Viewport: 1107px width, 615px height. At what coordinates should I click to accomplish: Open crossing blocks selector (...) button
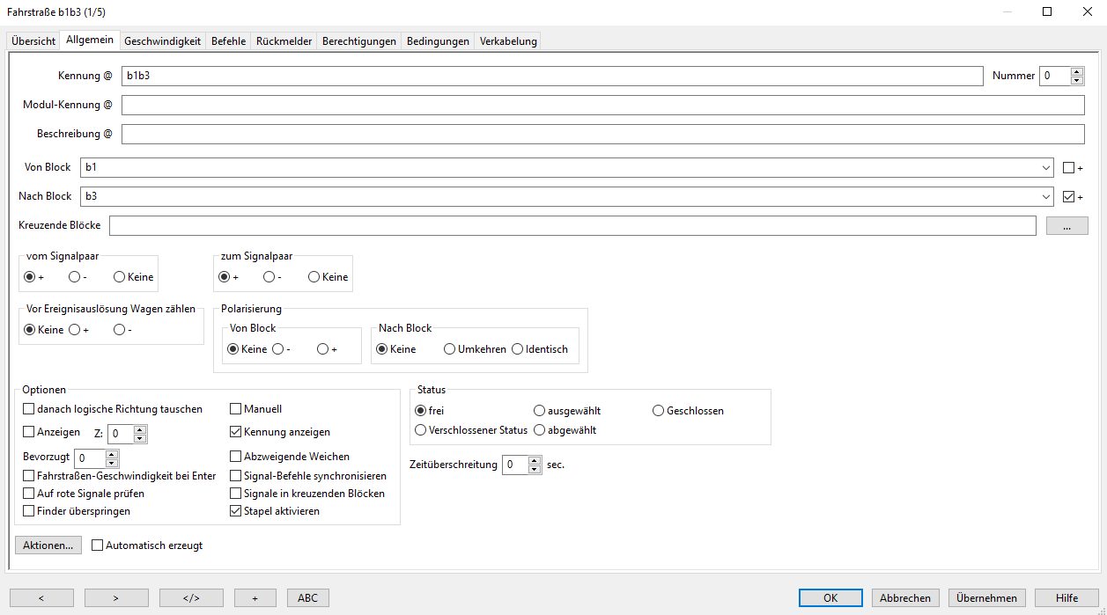click(x=1067, y=226)
